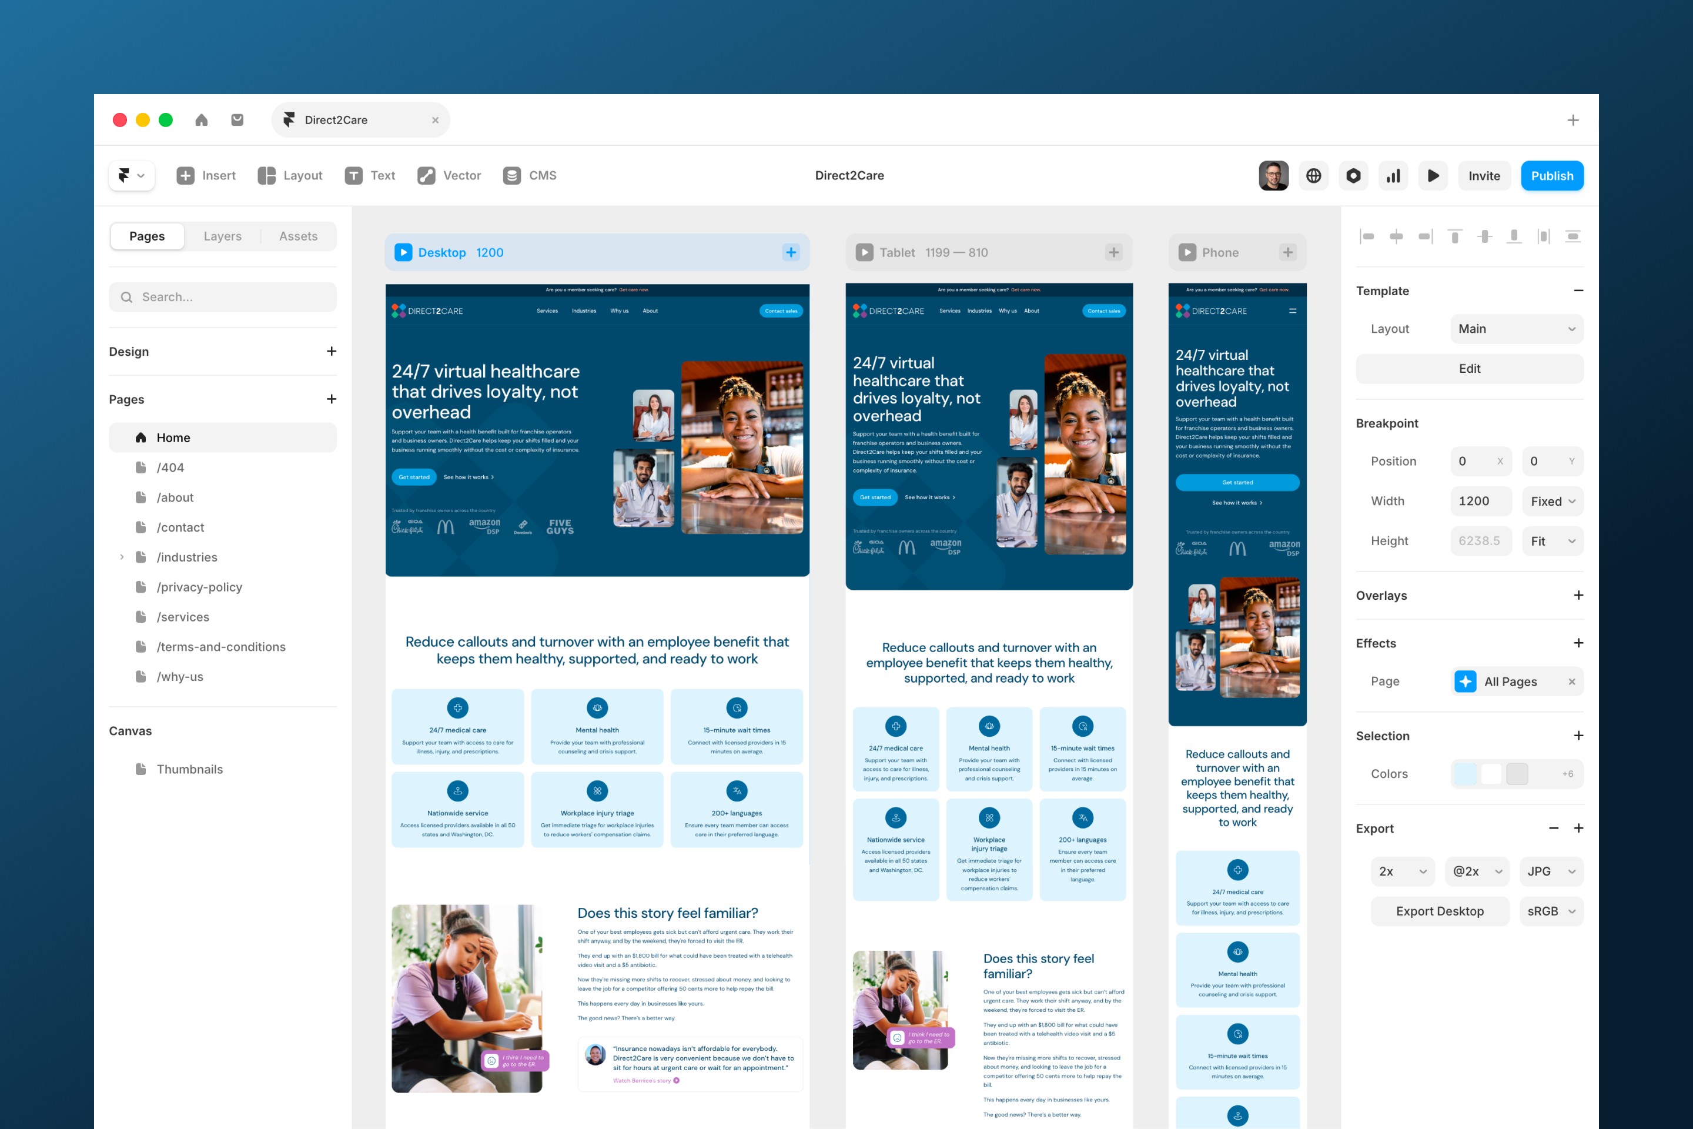Switch to the Layers tab
1693x1129 pixels.
tap(222, 236)
